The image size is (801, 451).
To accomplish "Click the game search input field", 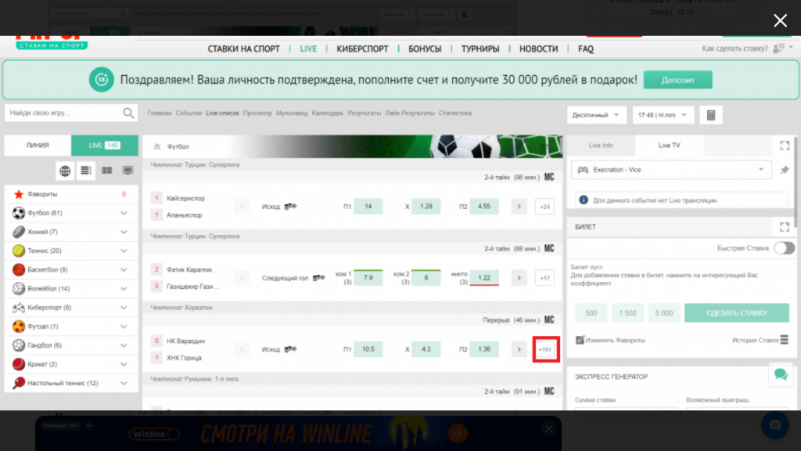I will pyautogui.click(x=64, y=114).
